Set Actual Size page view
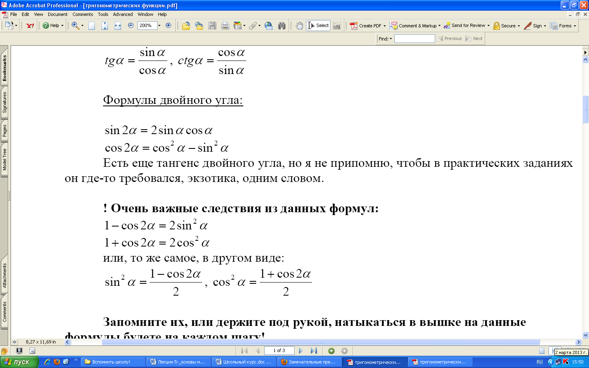Viewport: 589px width, 368px height. [92, 26]
